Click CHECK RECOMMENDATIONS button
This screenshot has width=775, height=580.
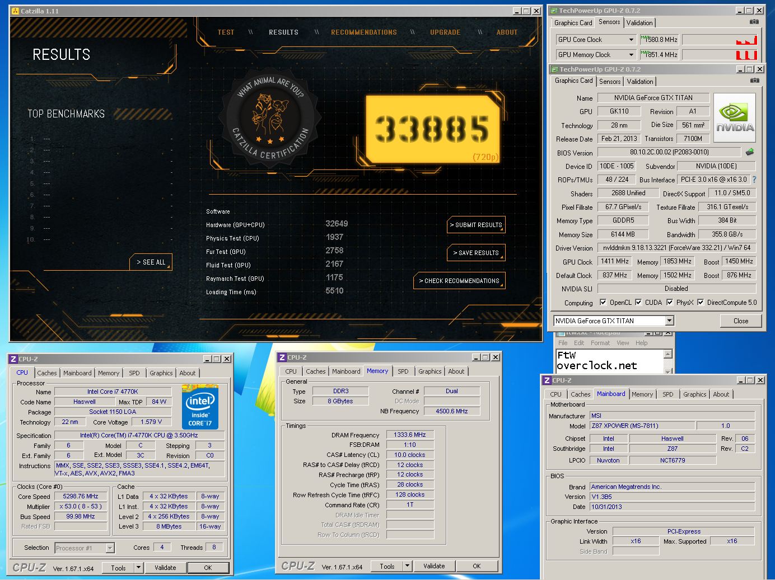pos(459,281)
